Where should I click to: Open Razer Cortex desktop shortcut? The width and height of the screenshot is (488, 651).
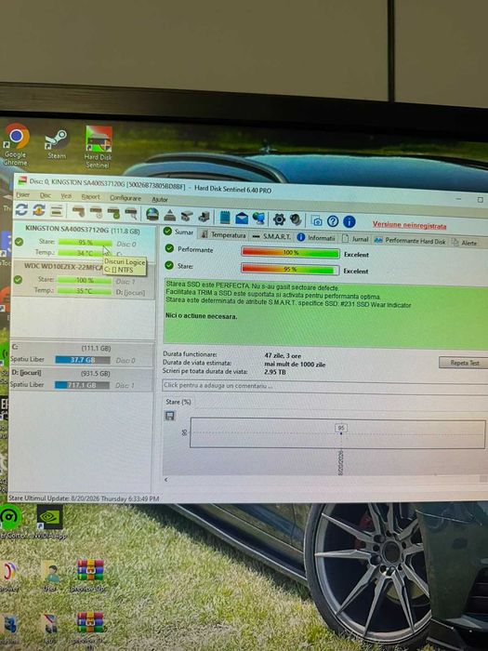[x=11, y=523]
